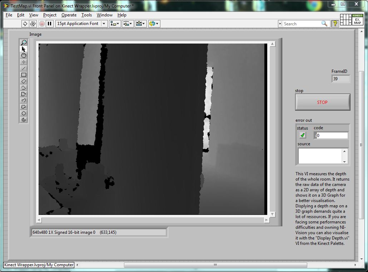Expand the Align Objects dropdown

(x=115, y=24)
